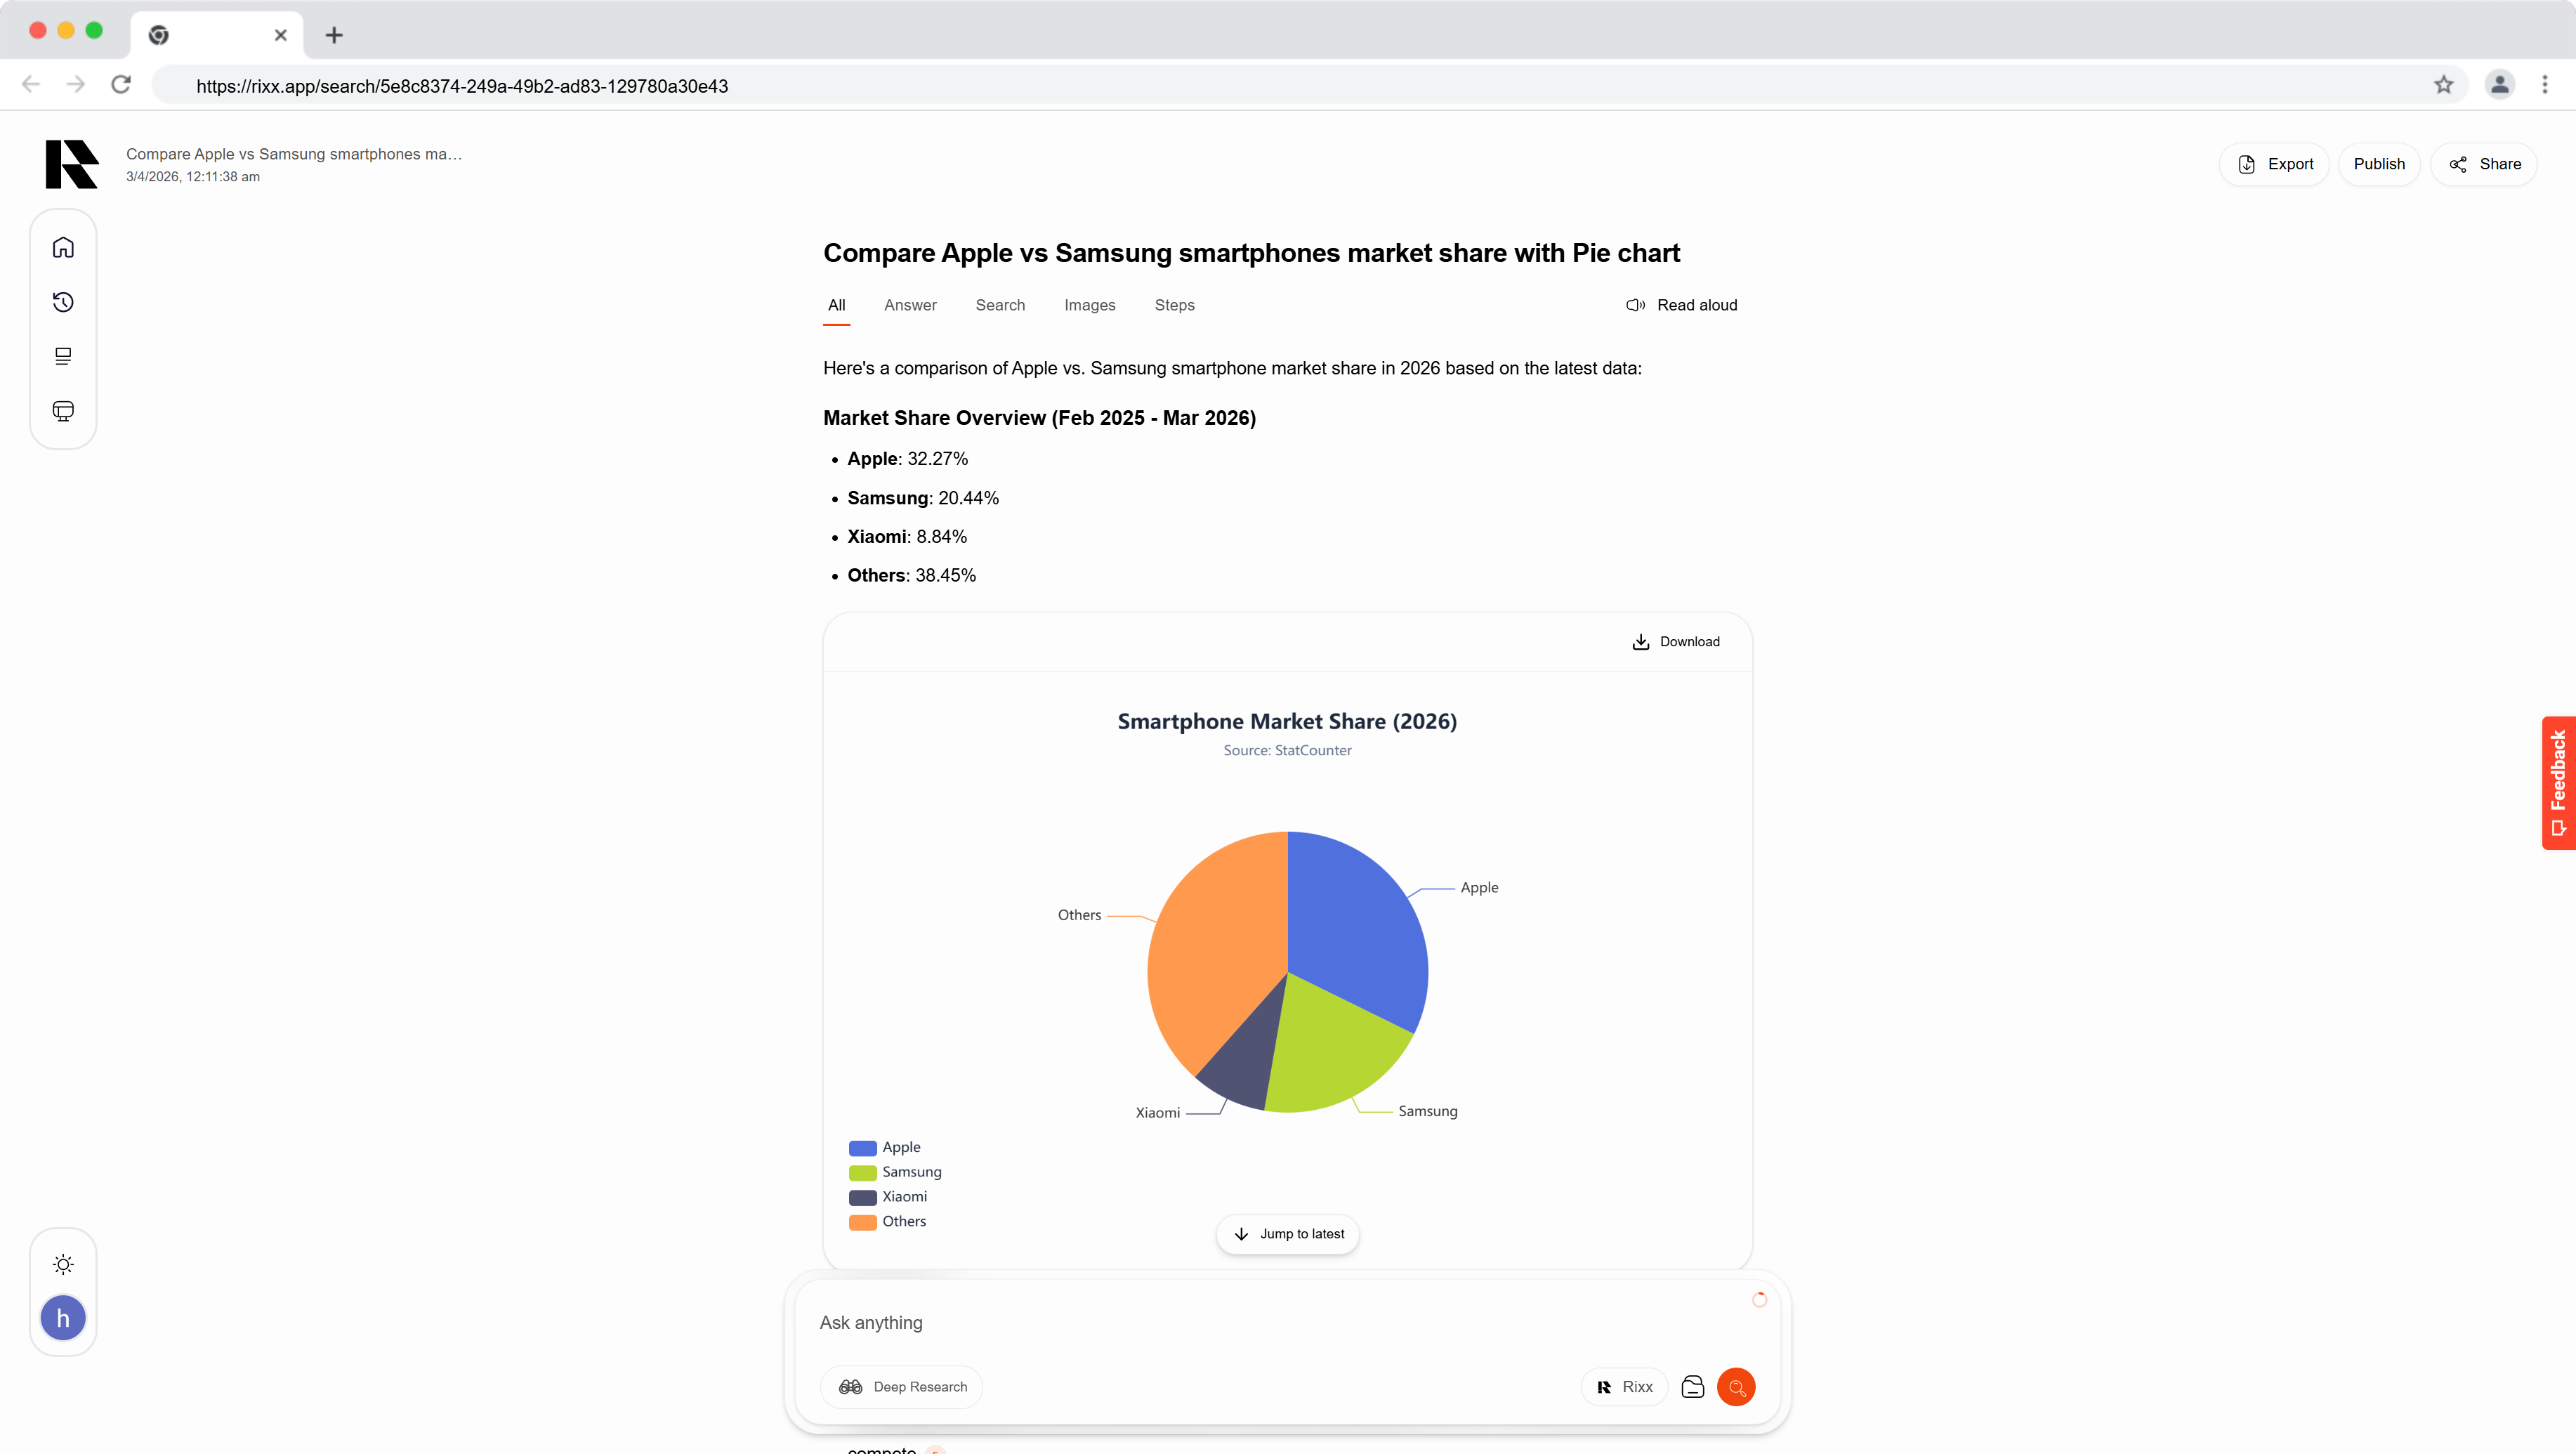Open the Rixx model selector

click(1625, 1387)
